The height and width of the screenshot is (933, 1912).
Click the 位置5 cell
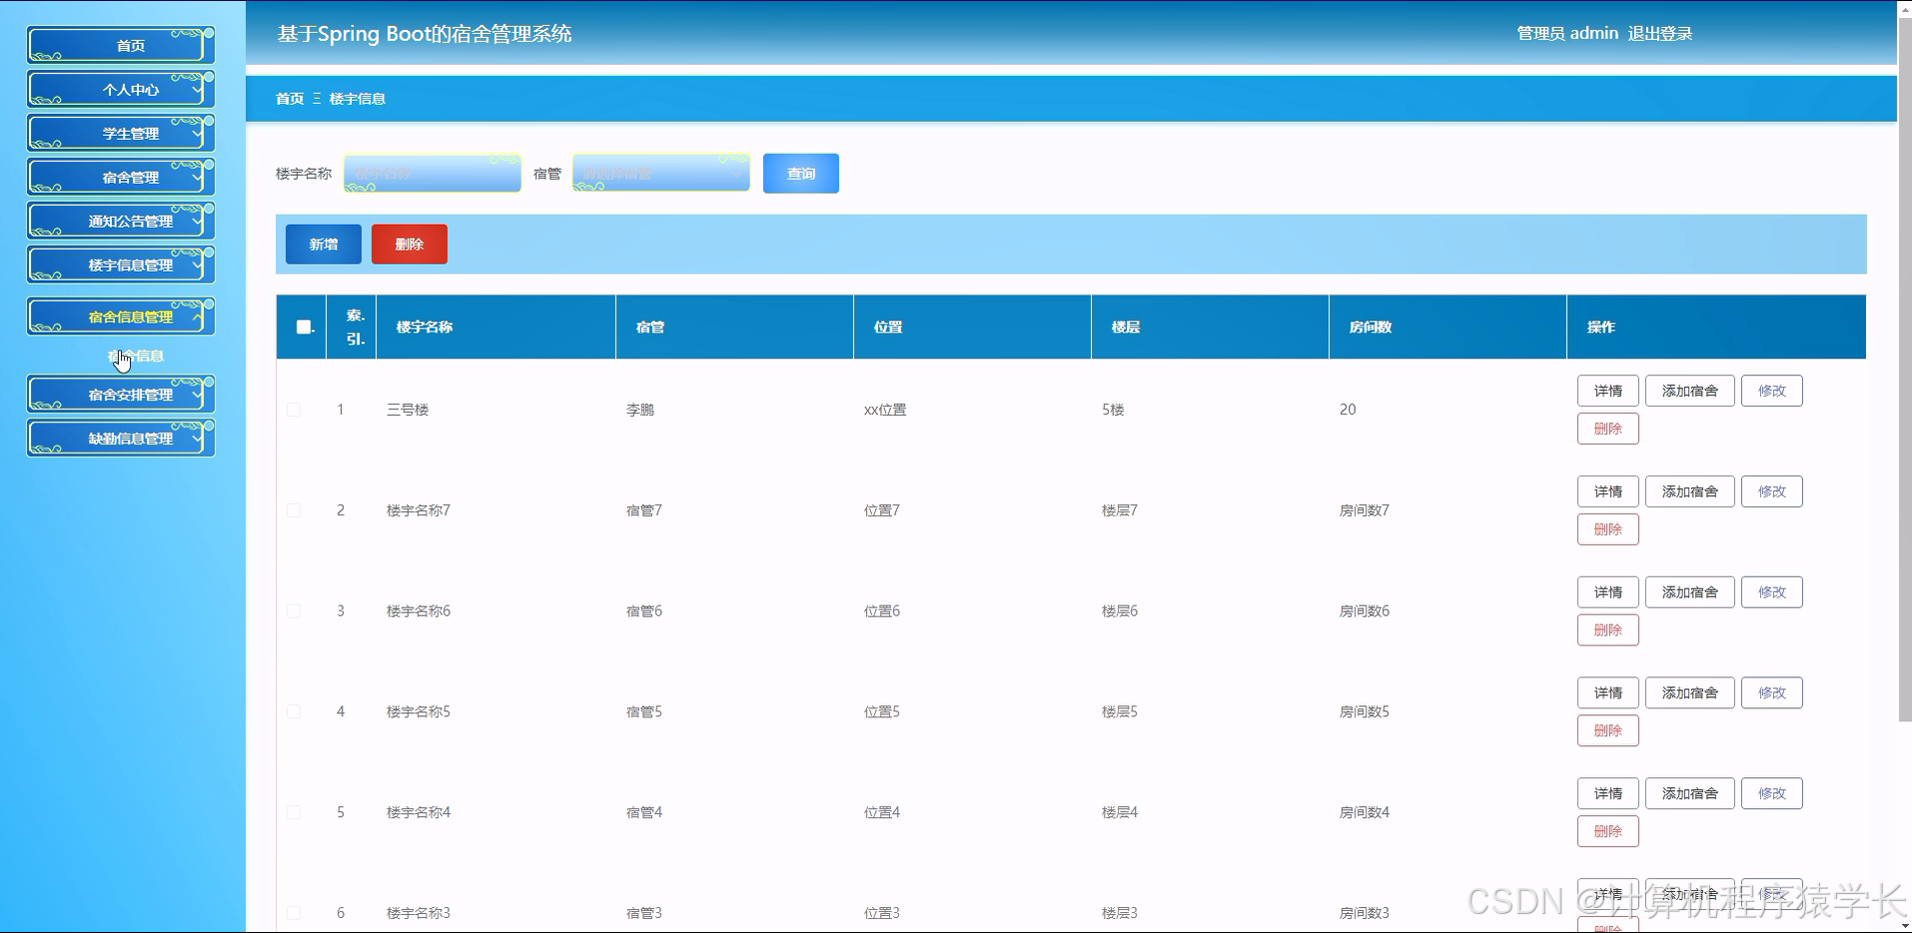point(882,712)
